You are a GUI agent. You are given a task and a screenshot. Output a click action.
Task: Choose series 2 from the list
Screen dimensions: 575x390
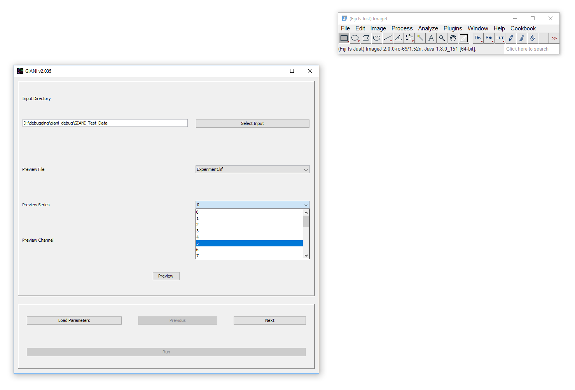click(x=249, y=225)
